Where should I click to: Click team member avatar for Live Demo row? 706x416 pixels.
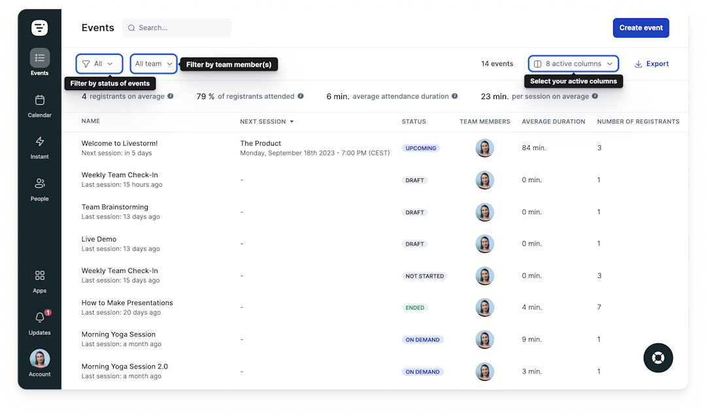tap(484, 244)
